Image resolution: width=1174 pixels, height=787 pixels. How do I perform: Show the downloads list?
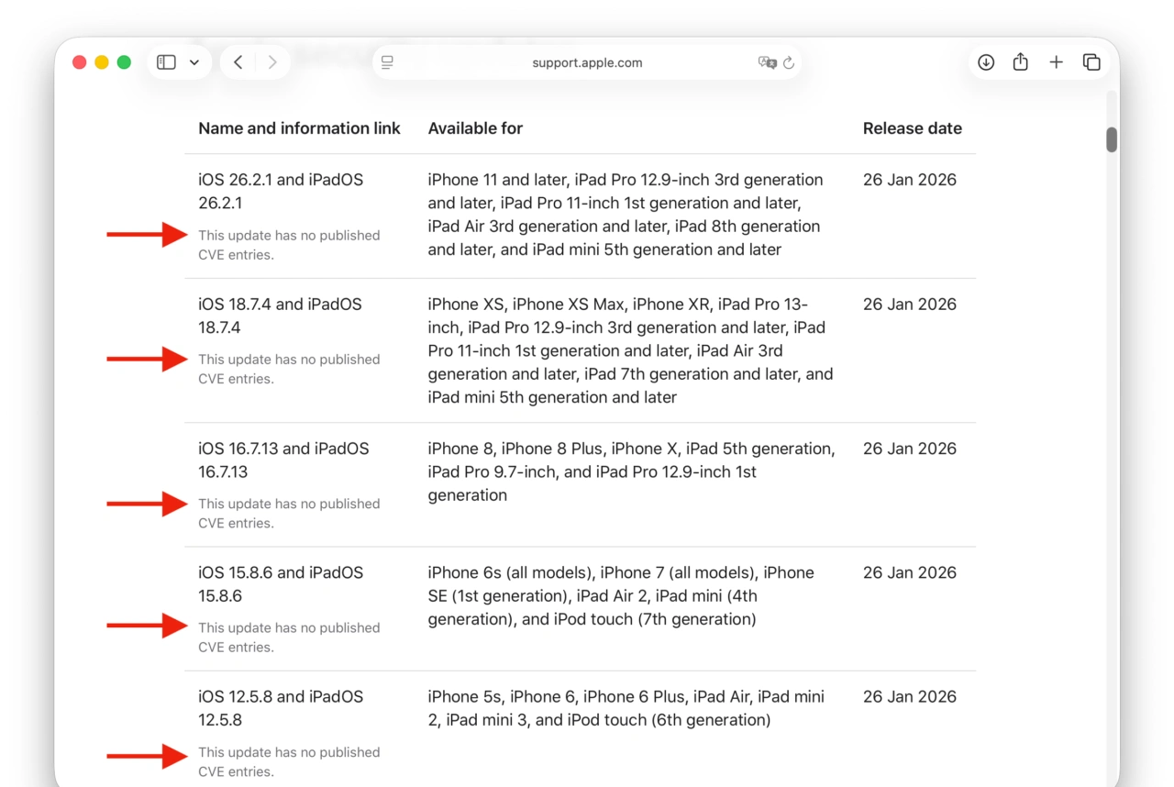(x=986, y=62)
